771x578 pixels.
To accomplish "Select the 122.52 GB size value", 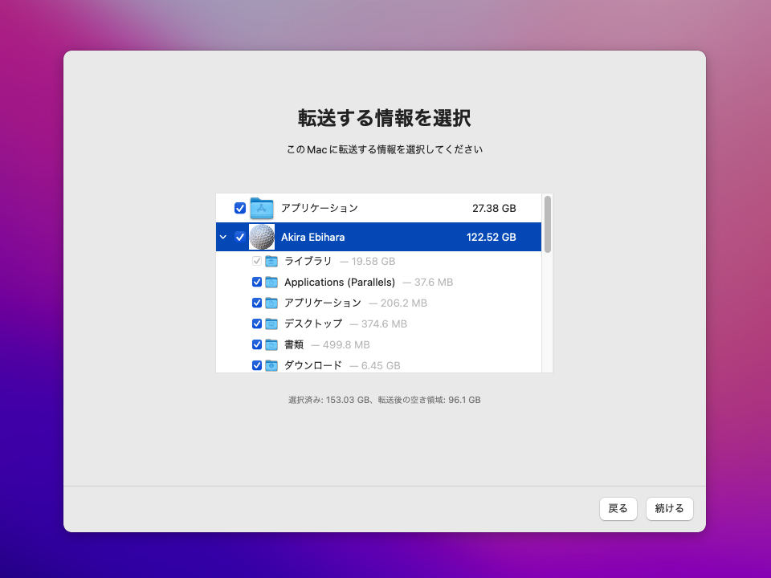I will [x=492, y=237].
